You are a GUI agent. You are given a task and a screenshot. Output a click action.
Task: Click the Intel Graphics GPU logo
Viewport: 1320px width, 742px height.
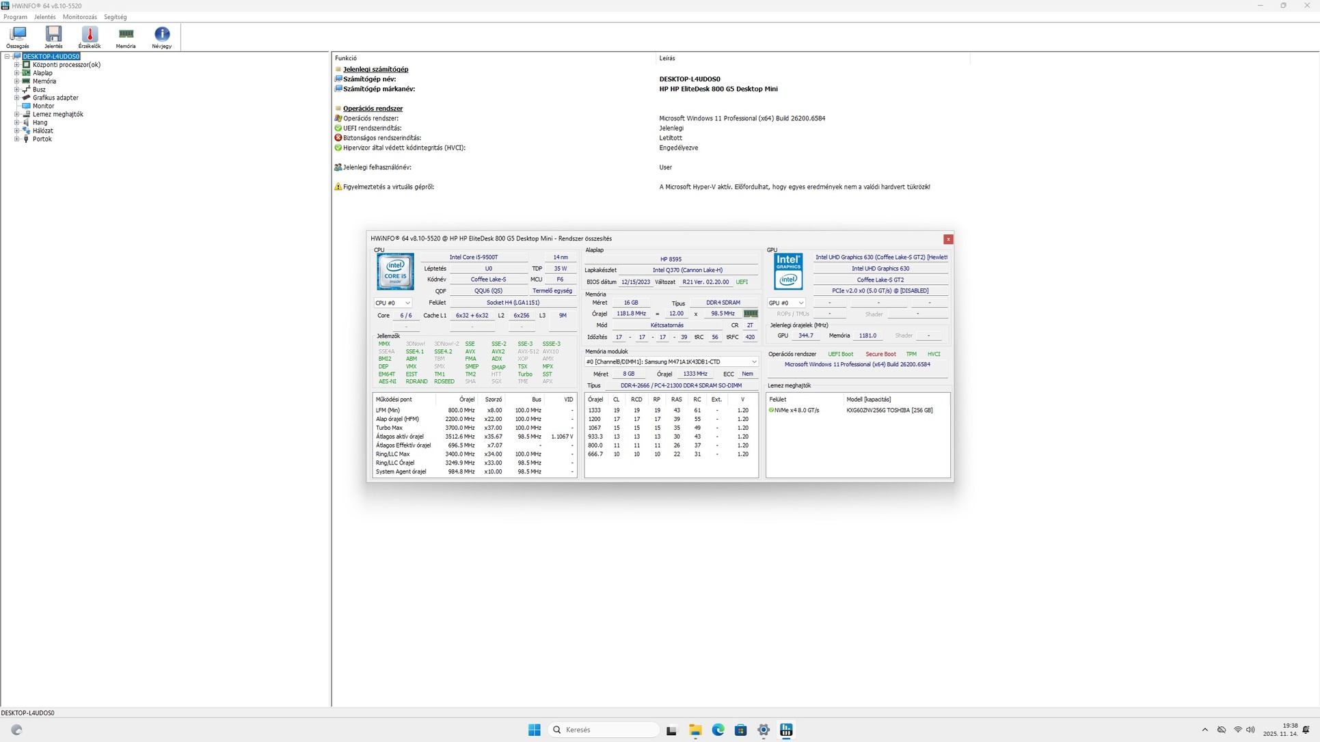(x=788, y=272)
